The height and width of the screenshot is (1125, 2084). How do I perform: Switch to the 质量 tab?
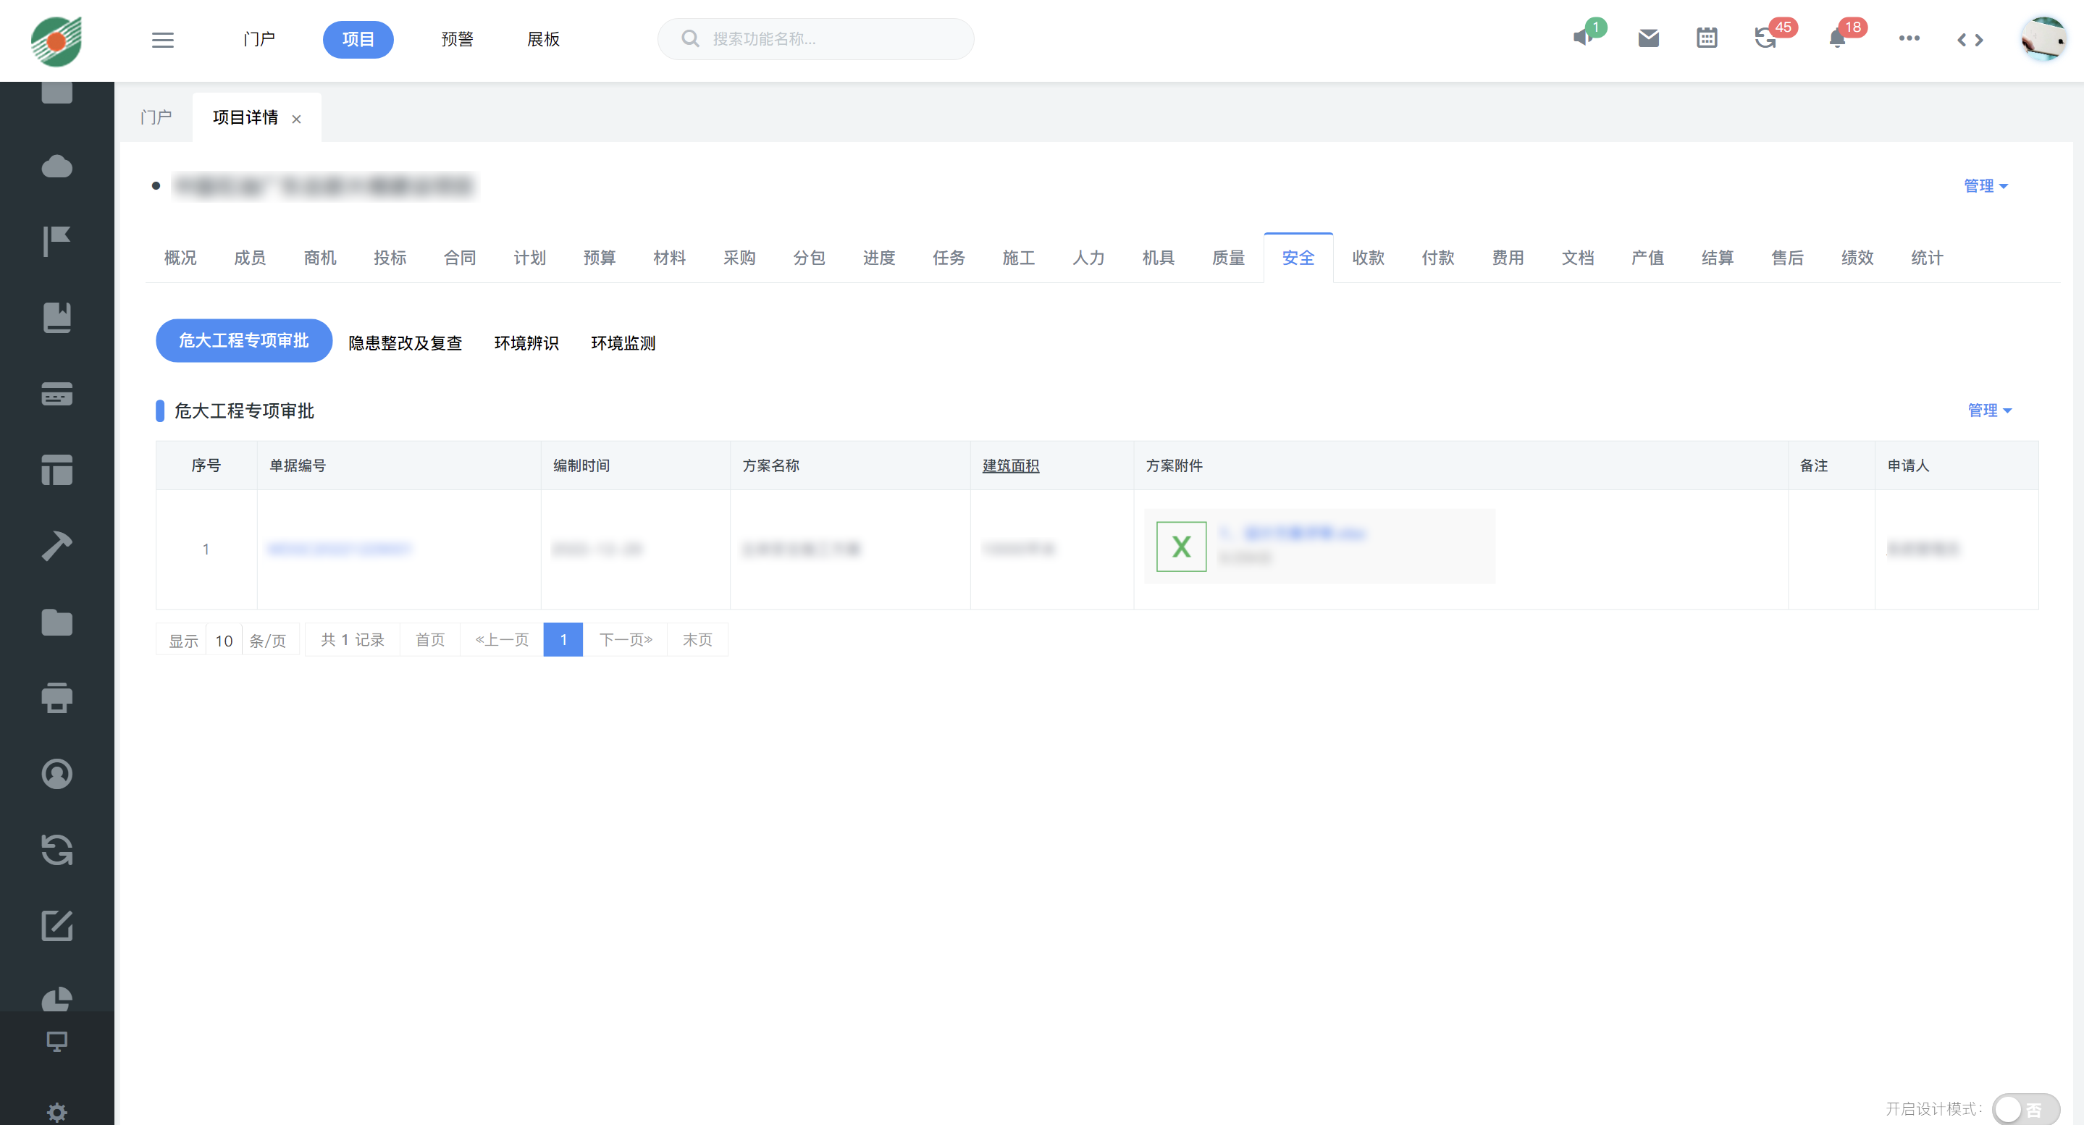pos(1227,258)
